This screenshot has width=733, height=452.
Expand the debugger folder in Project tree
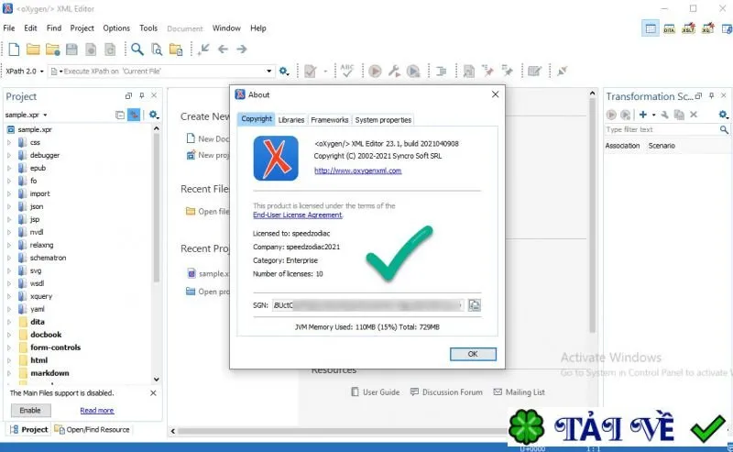9,155
